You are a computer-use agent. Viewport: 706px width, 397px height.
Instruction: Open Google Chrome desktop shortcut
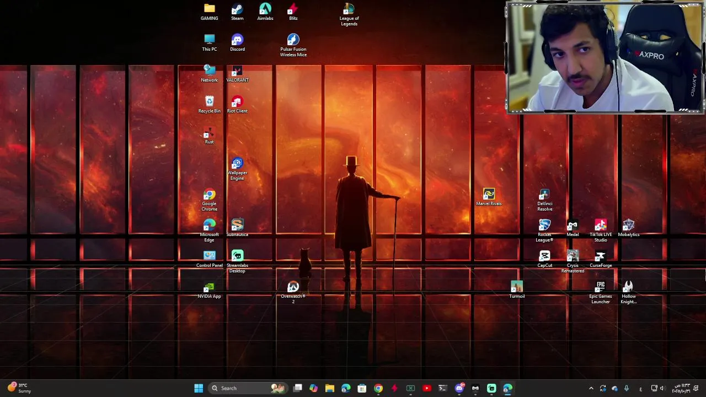point(209,200)
